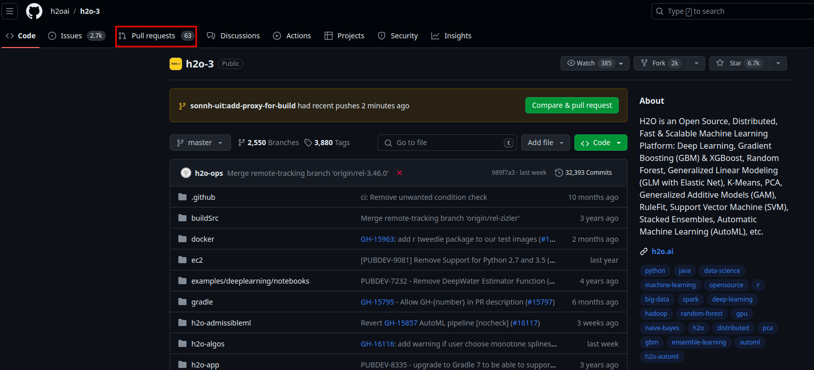
Task: Click the eye icon on Watch
Action: [571, 63]
